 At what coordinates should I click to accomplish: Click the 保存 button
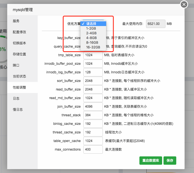[x=170, y=161]
